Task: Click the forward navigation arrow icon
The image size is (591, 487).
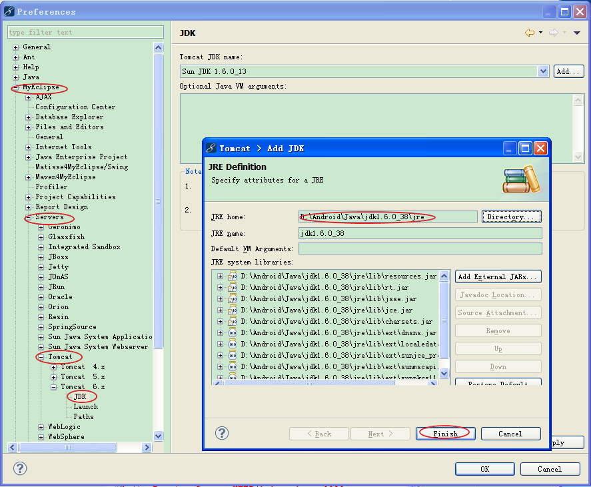Action: [x=553, y=33]
